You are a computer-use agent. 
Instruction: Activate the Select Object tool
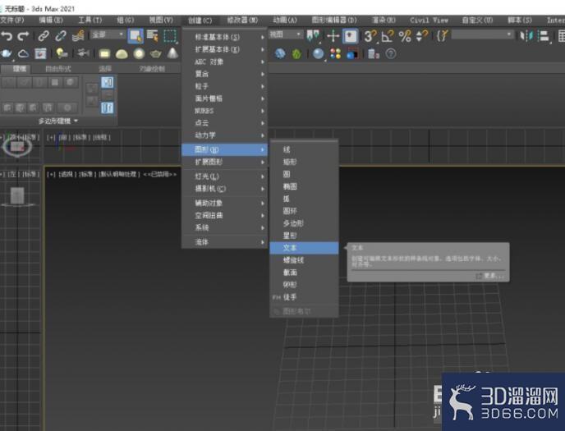point(136,36)
